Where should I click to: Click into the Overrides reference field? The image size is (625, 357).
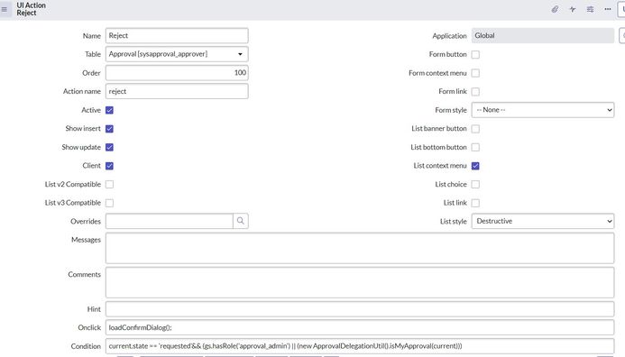[169, 221]
